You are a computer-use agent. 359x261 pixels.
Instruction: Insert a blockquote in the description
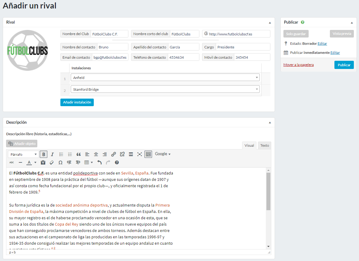[79, 154]
